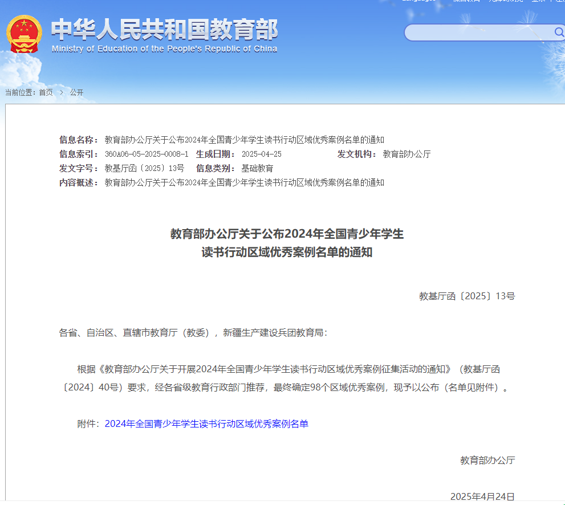Click the 信息类别 value 基础教育

(x=257, y=168)
